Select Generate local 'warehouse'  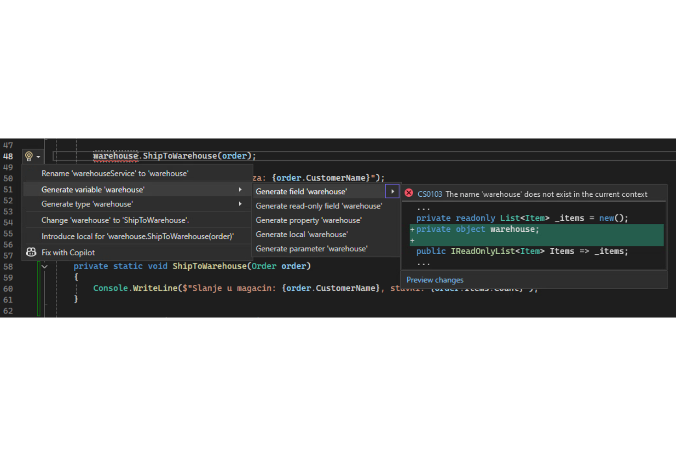tap(302, 234)
